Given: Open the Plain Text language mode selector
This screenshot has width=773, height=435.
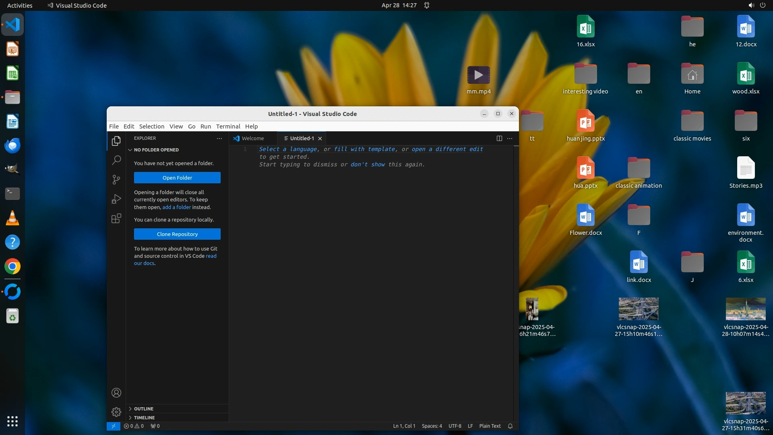Looking at the screenshot, I should pyautogui.click(x=490, y=426).
